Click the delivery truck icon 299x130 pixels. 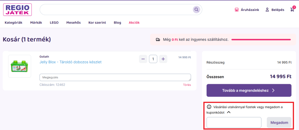pyautogui.click(x=158, y=39)
